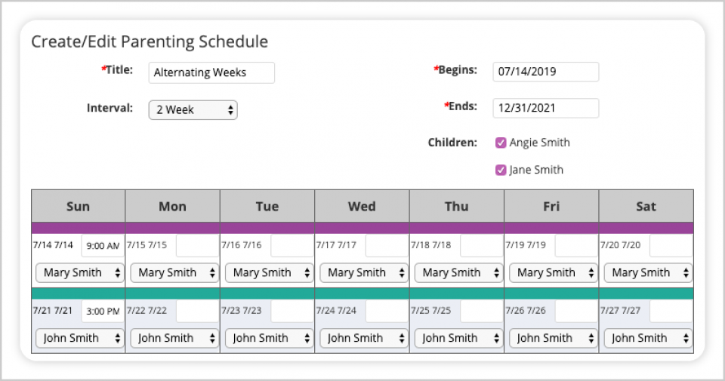Click the '7/20 7/20' date label

click(x=621, y=244)
